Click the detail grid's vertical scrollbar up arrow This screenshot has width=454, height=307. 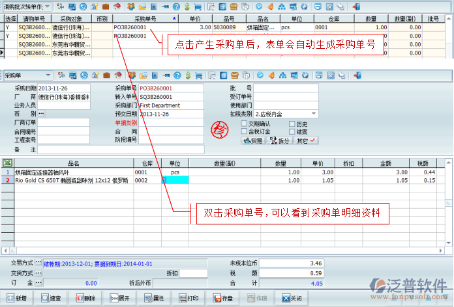[x=449, y=163]
